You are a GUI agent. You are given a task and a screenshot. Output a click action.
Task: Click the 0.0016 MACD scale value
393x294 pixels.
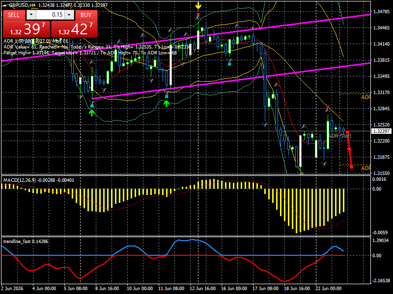pos(379,179)
